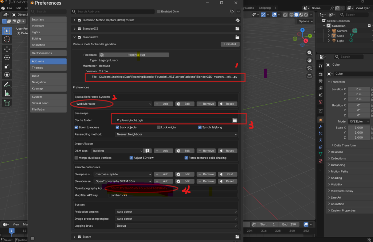The height and width of the screenshot is (242, 373).
Task: Reset the Elevation server list
Action: [227, 181]
